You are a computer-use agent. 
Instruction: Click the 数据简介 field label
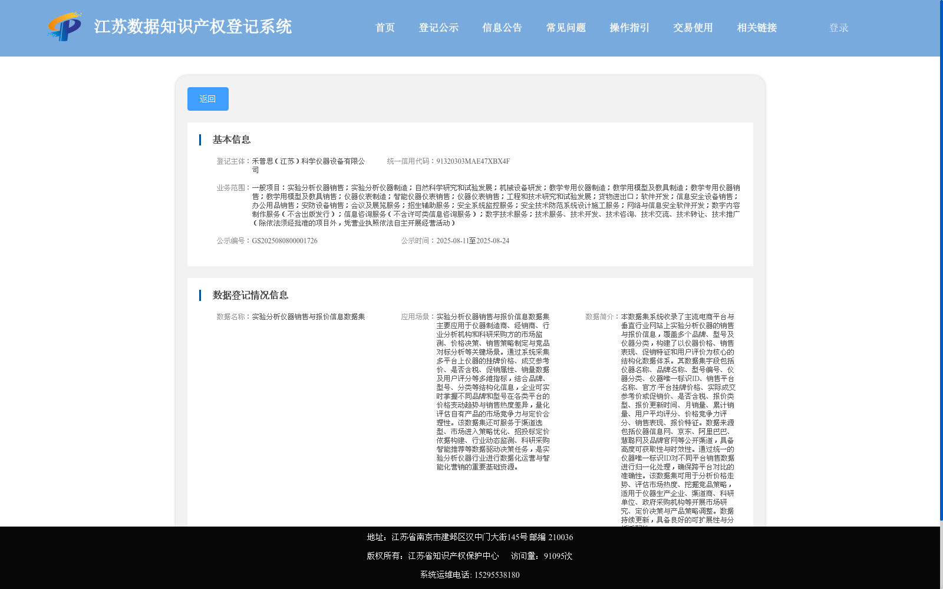603,317
